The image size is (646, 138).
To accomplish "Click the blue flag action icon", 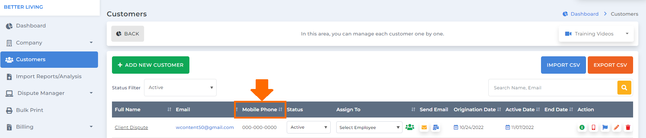I will click(605, 128).
